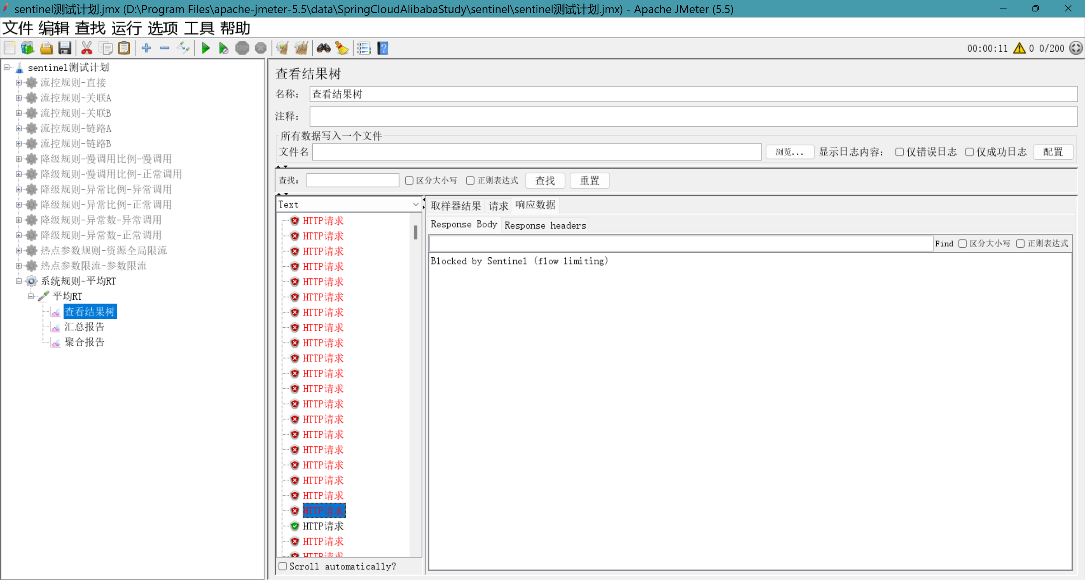
Task: Click the Clear all broom icon
Action: point(301,48)
